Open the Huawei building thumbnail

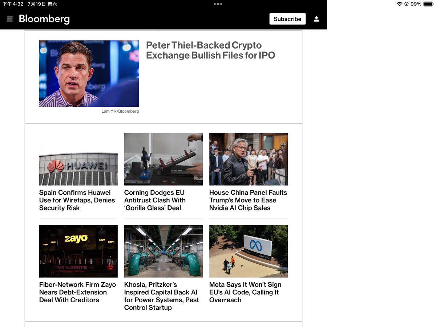tap(78, 160)
